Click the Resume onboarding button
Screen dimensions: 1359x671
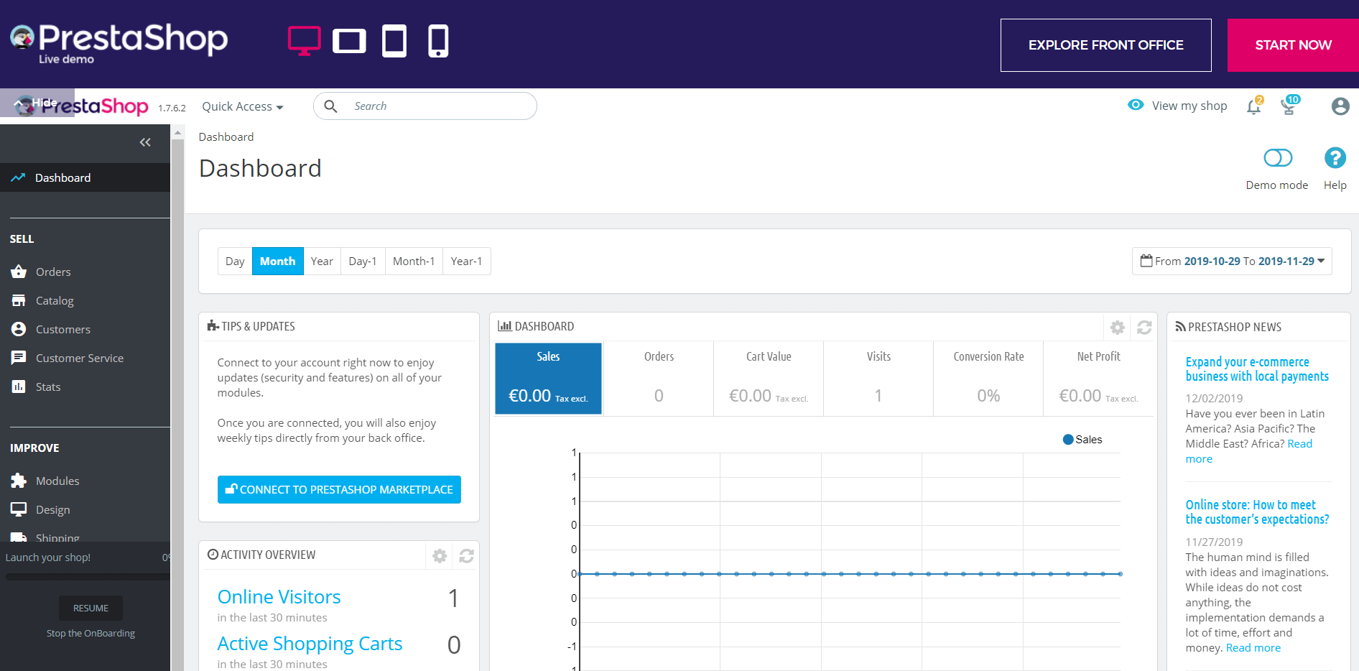click(x=91, y=608)
